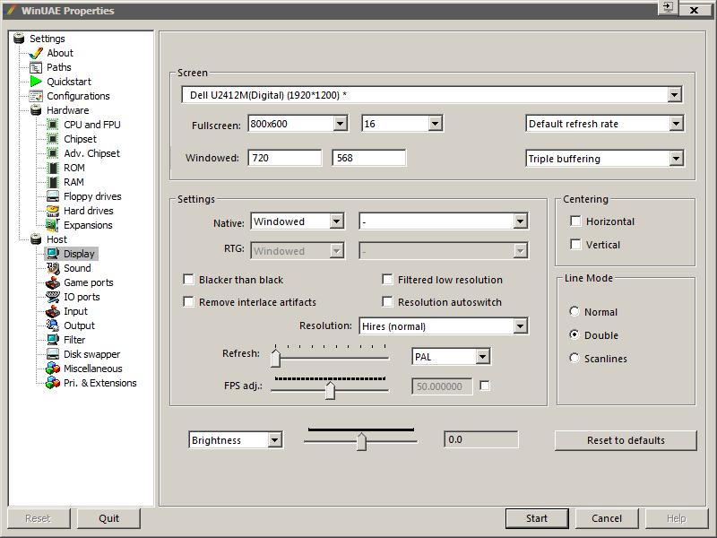Click the Quit button
The image size is (717, 538).
click(x=108, y=518)
